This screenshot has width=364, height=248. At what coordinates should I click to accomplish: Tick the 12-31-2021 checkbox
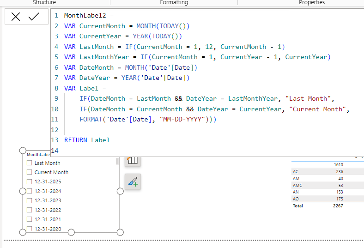coord(29,219)
